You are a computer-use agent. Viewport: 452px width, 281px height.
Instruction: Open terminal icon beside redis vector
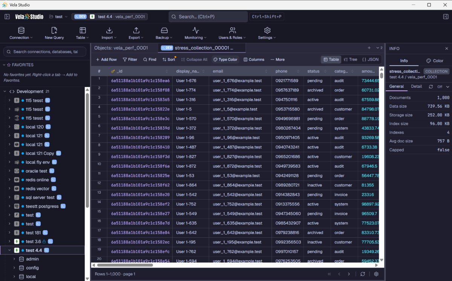tap(54, 188)
